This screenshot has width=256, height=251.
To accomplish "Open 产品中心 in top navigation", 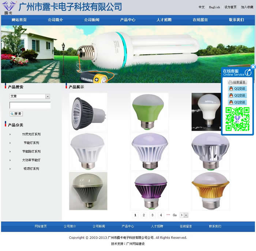I will 128,20.
